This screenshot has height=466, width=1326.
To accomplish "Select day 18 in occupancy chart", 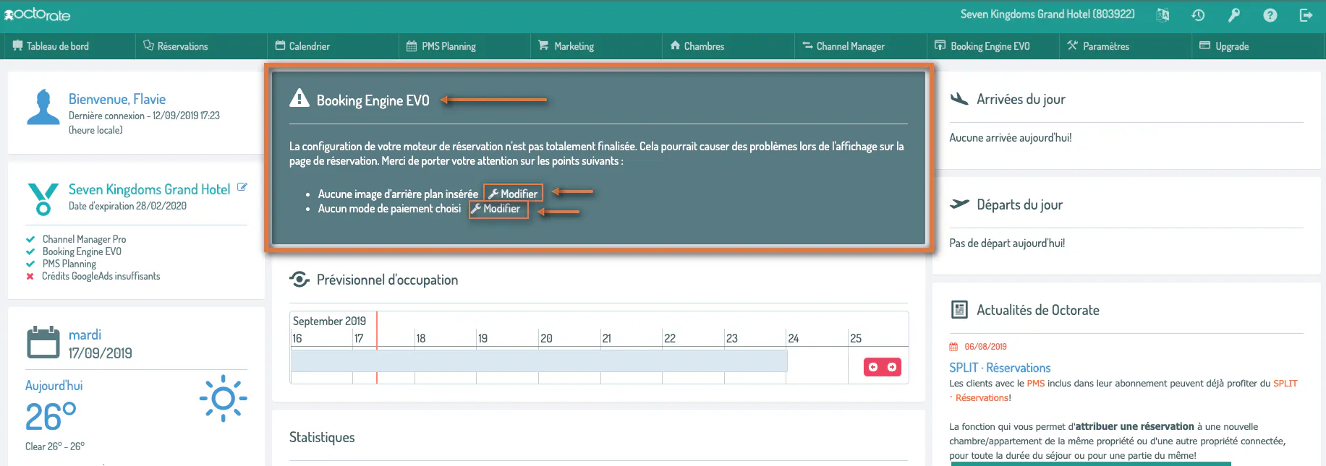I will 421,338.
